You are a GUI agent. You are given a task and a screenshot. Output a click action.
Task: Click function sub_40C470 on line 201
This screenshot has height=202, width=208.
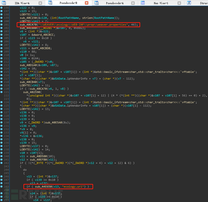[x=28, y=25]
